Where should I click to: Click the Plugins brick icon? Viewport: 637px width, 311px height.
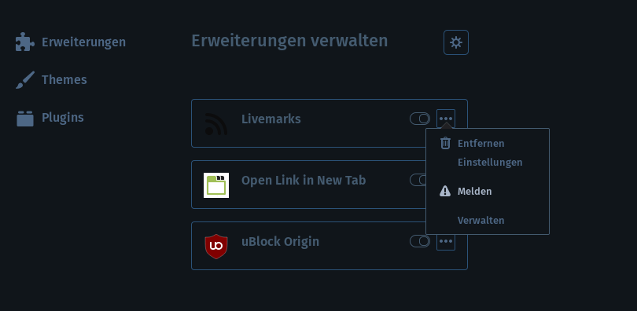pyautogui.click(x=25, y=118)
